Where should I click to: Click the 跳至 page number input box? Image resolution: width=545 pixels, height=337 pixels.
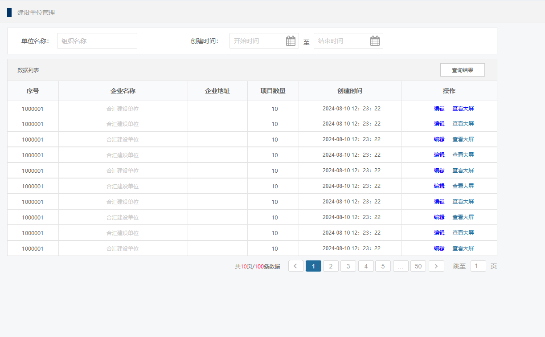point(478,266)
